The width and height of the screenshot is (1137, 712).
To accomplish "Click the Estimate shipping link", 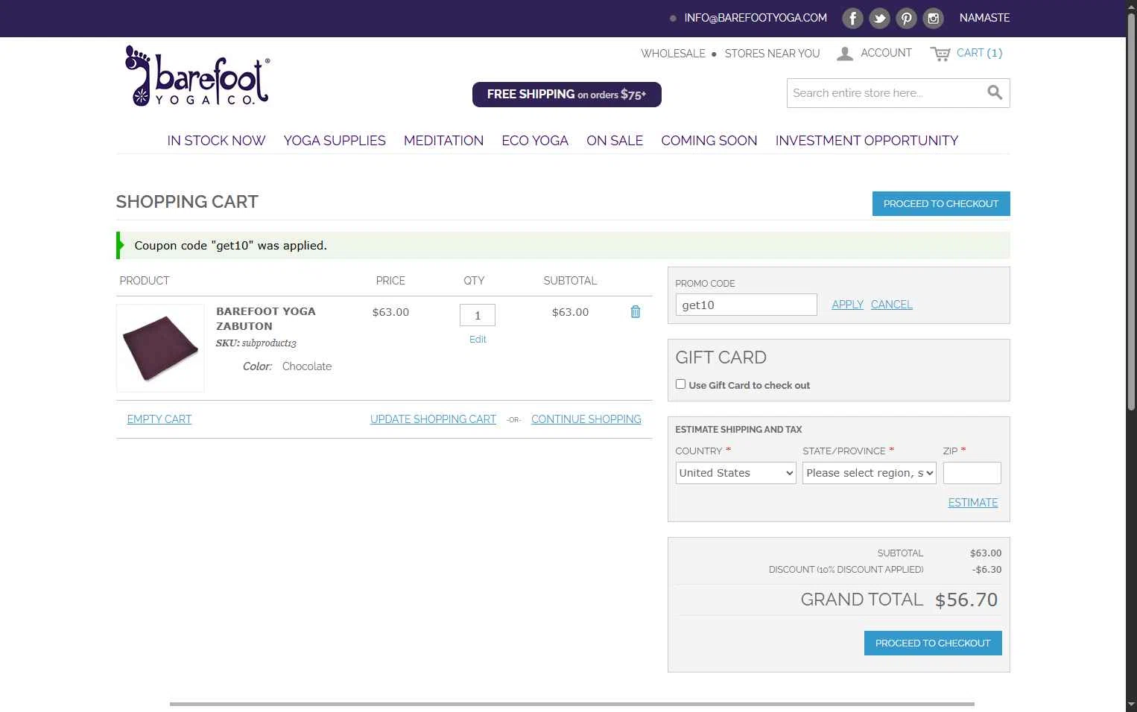I will point(973,503).
